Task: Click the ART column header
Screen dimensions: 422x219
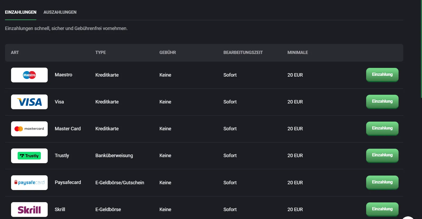Action: 15,52
